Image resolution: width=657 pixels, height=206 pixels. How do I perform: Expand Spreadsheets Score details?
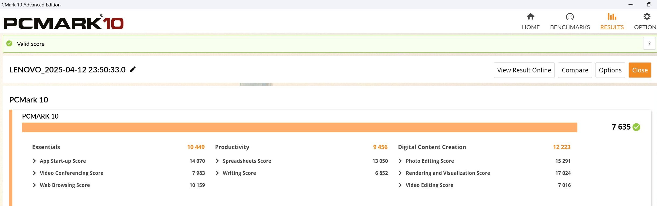(x=217, y=161)
